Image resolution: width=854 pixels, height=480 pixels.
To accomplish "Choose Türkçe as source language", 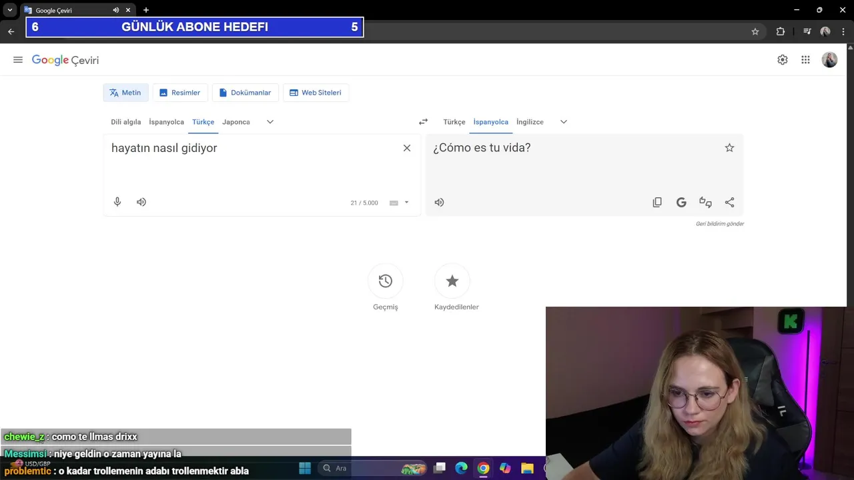I will (x=203, y=122).
